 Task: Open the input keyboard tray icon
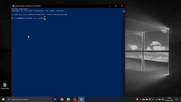click(163, 99)
